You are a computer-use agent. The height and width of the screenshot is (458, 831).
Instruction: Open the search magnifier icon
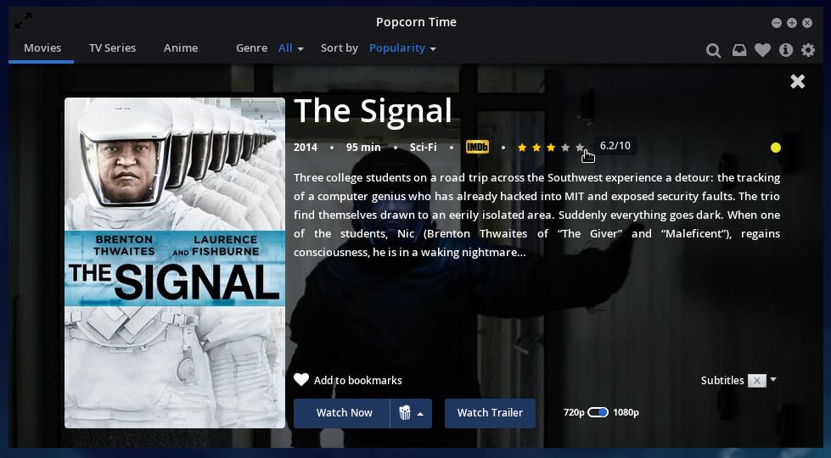pyautogui.click(x=713, y=50)
